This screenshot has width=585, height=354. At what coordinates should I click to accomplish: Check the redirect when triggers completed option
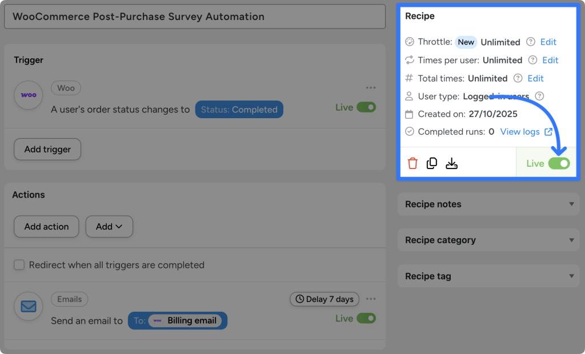coord(20,265)
